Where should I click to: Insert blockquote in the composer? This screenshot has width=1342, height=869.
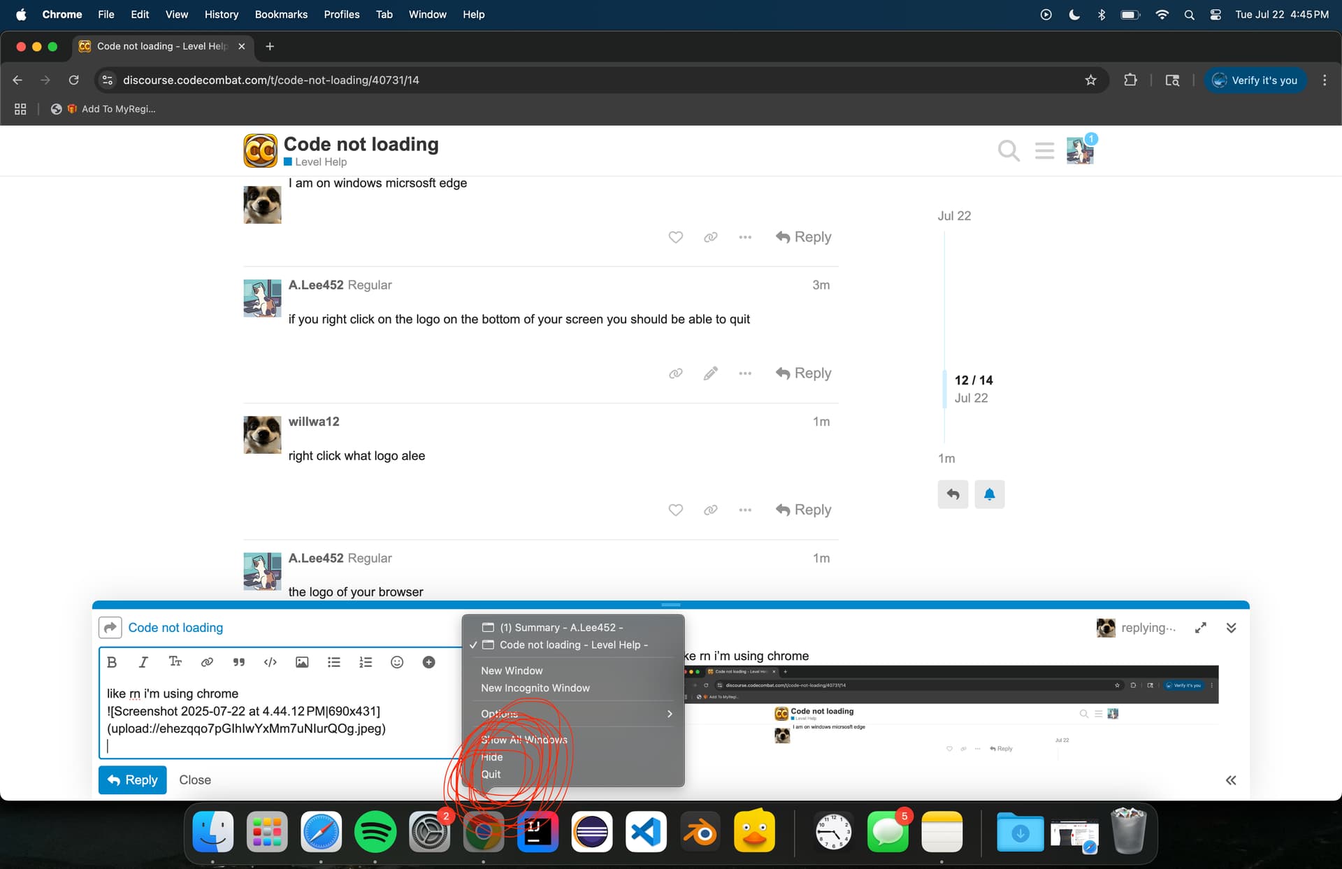click(239, 662)
